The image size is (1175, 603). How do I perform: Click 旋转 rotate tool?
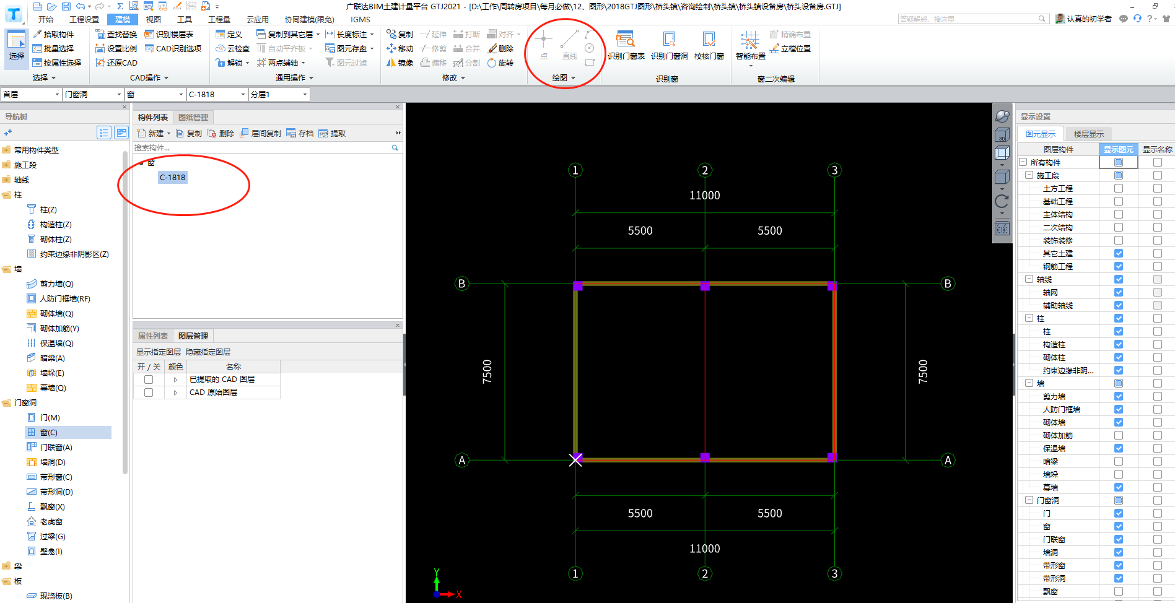click(x=500, y=63)
